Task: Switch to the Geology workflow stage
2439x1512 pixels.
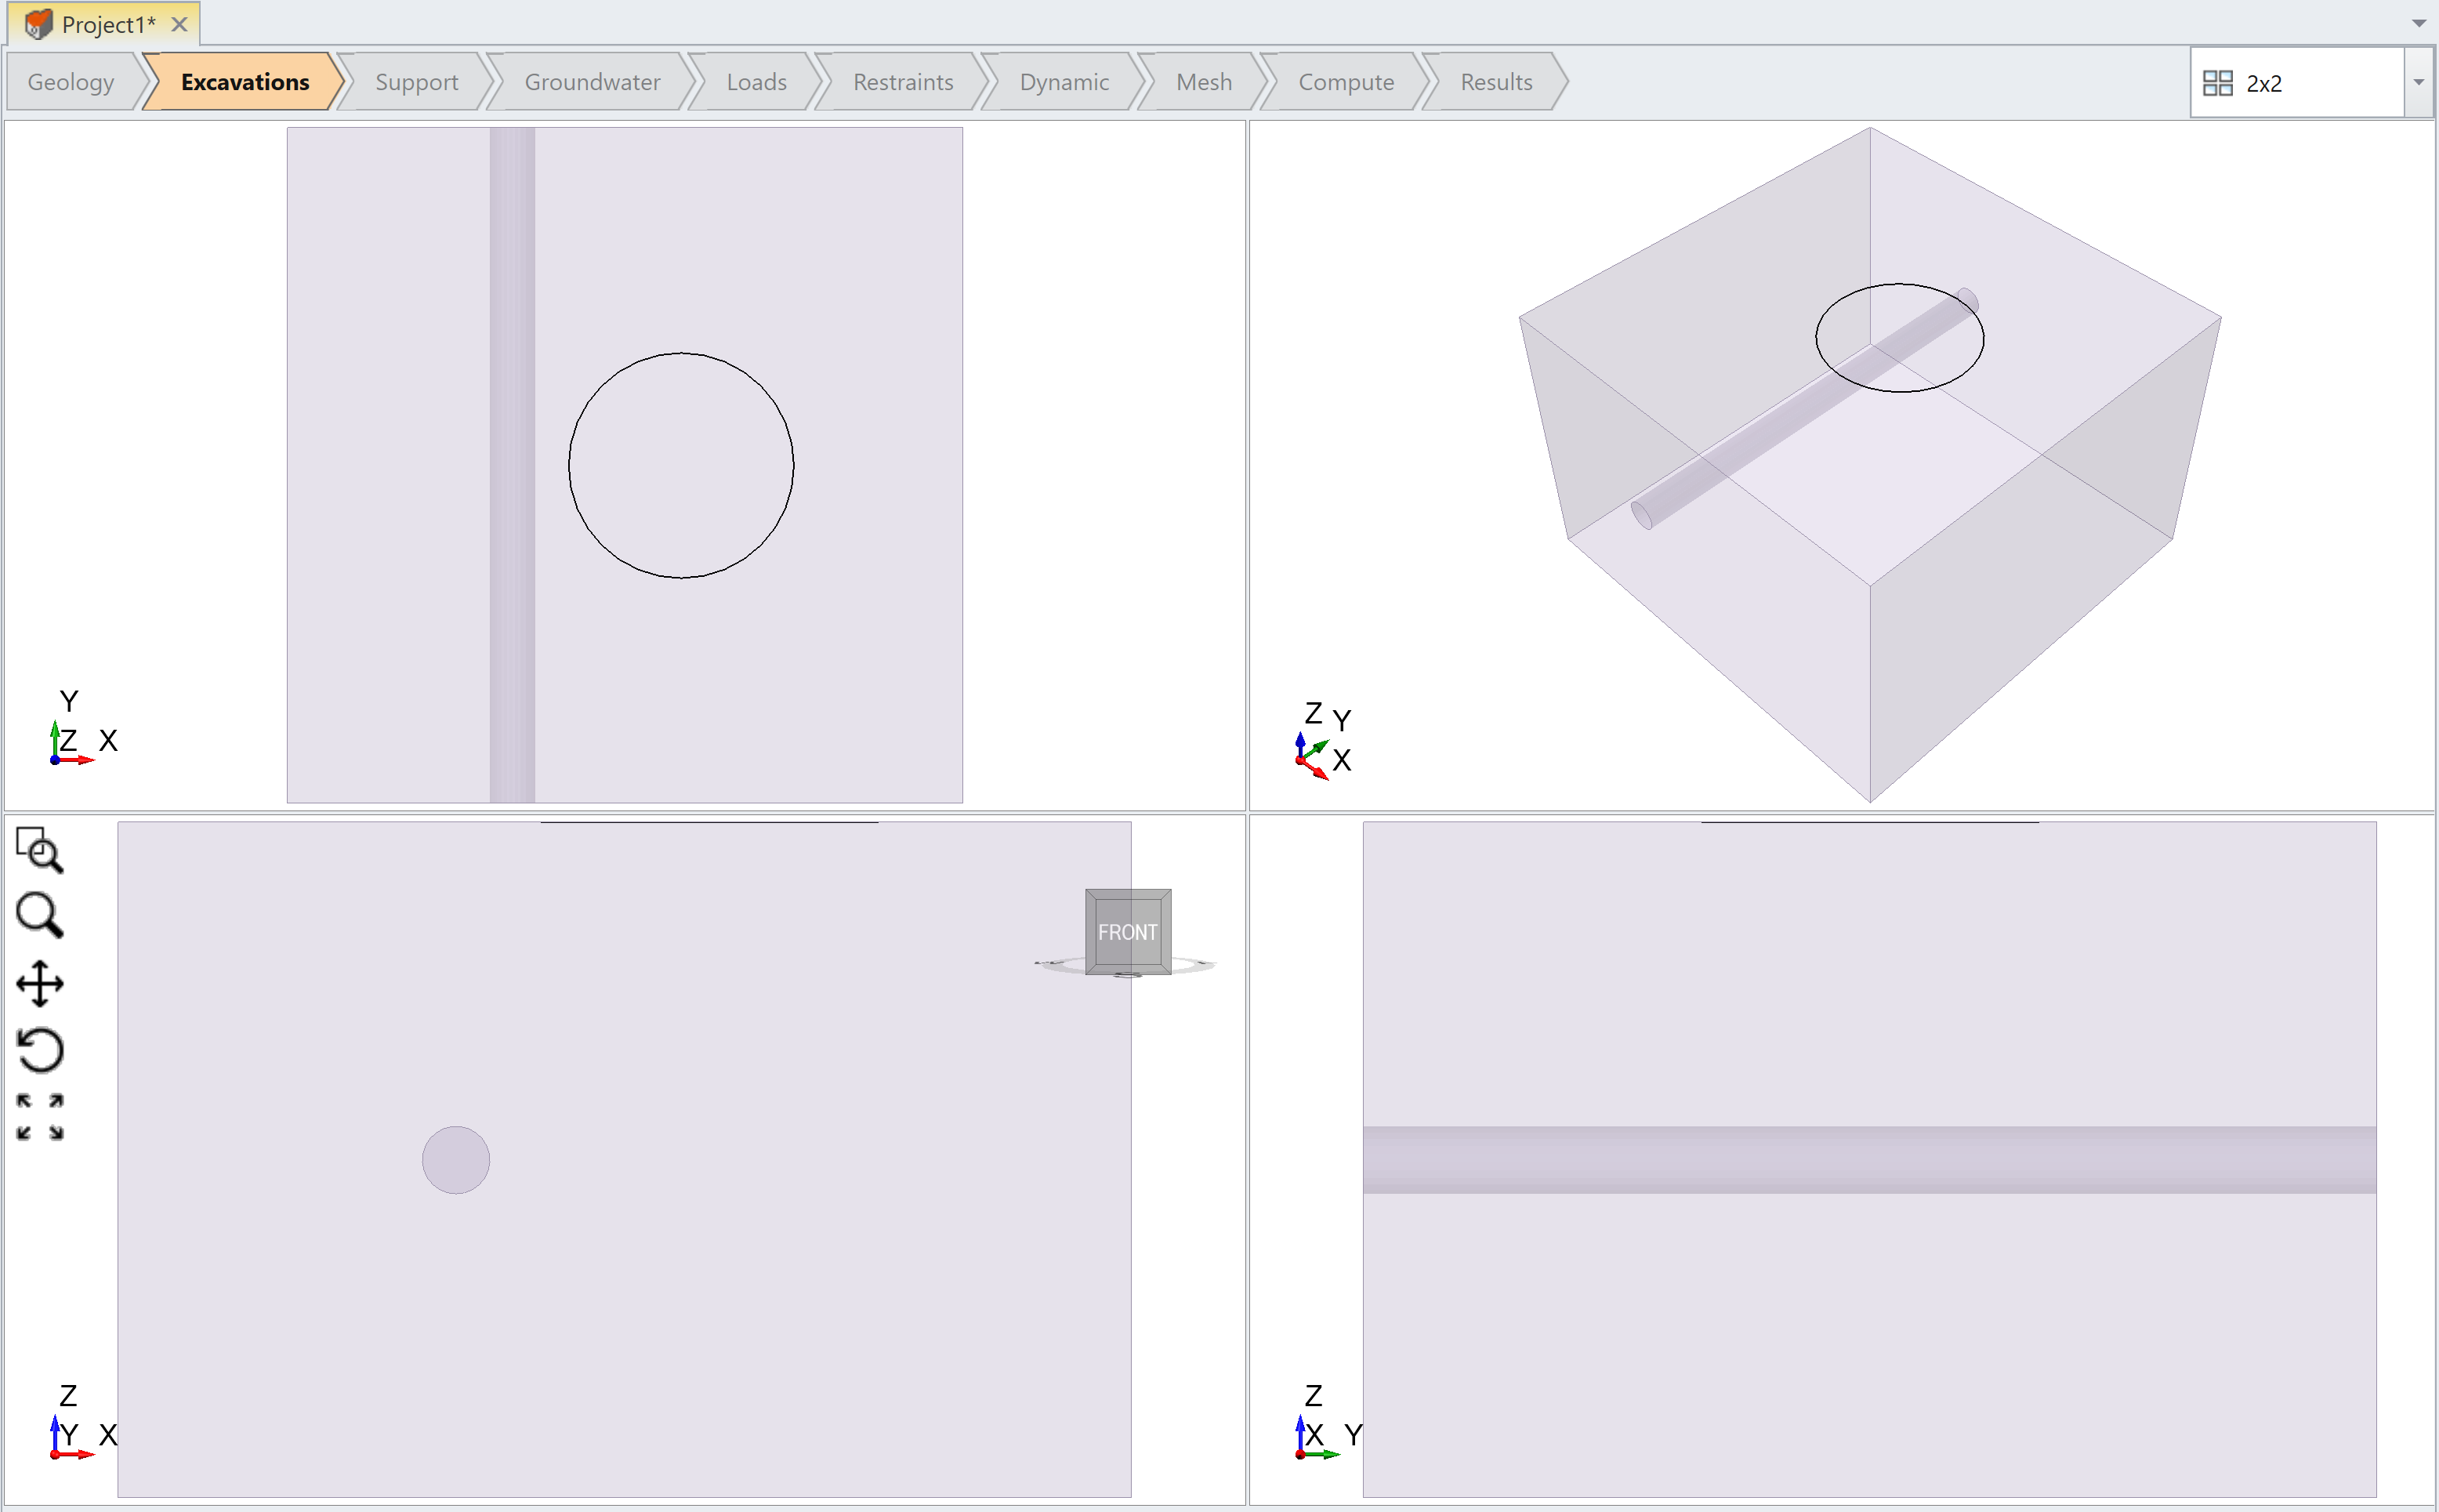Action: pyautogui.click(x=70, y=81)
